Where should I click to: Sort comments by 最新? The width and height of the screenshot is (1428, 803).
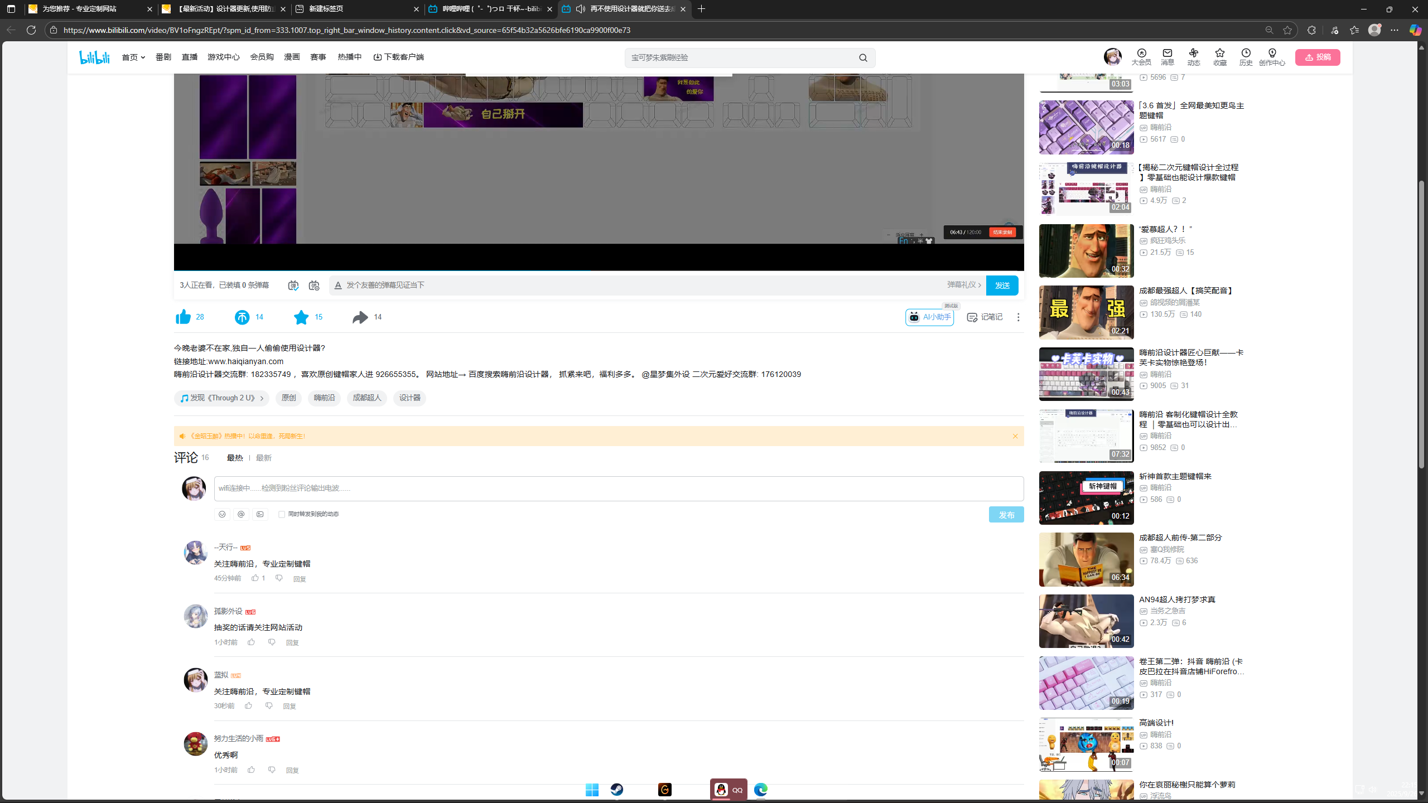[x=263, y=458]
